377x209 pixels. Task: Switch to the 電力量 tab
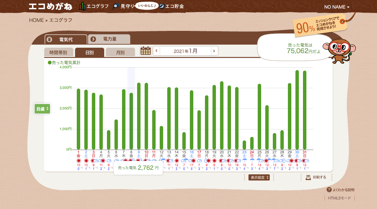pos(109,39)
